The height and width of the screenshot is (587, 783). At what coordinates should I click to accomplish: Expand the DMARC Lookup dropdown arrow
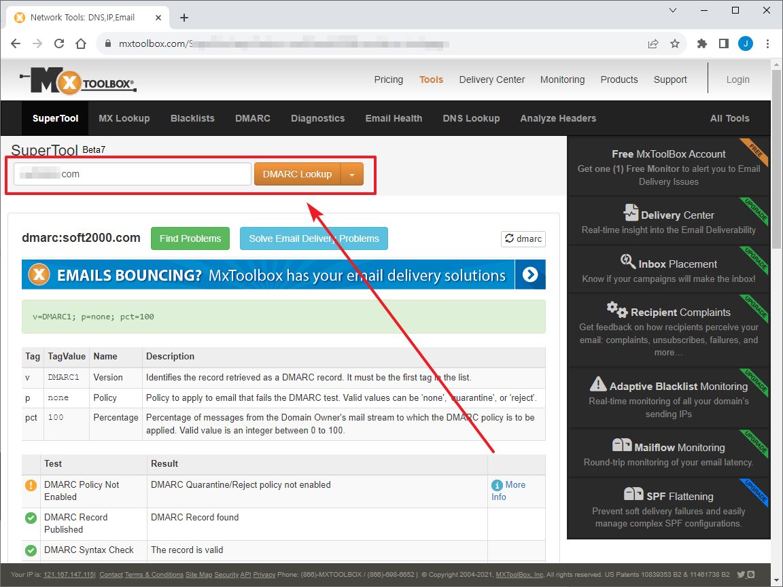point(352,174)
